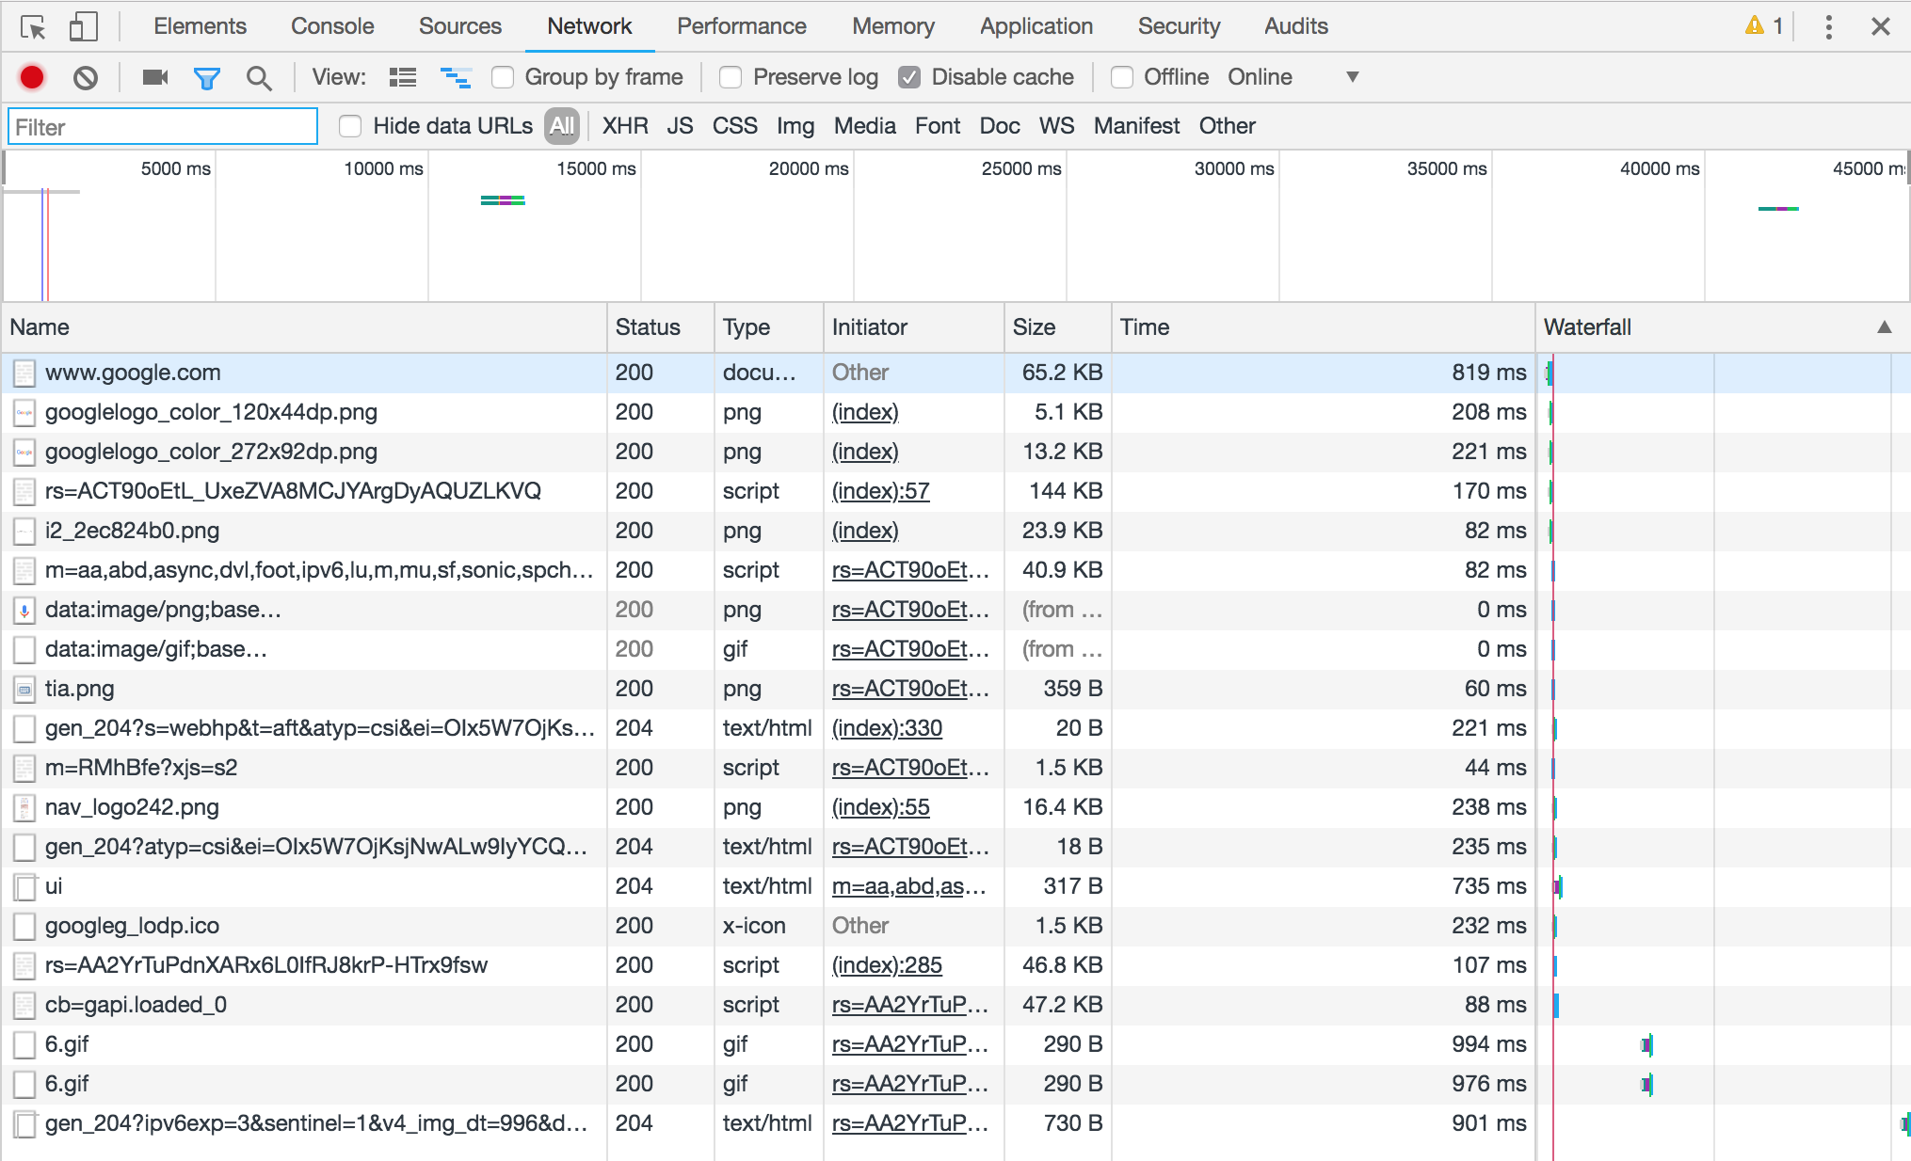
Task: Select the All filter type
Action: click(x=562, y=126)
